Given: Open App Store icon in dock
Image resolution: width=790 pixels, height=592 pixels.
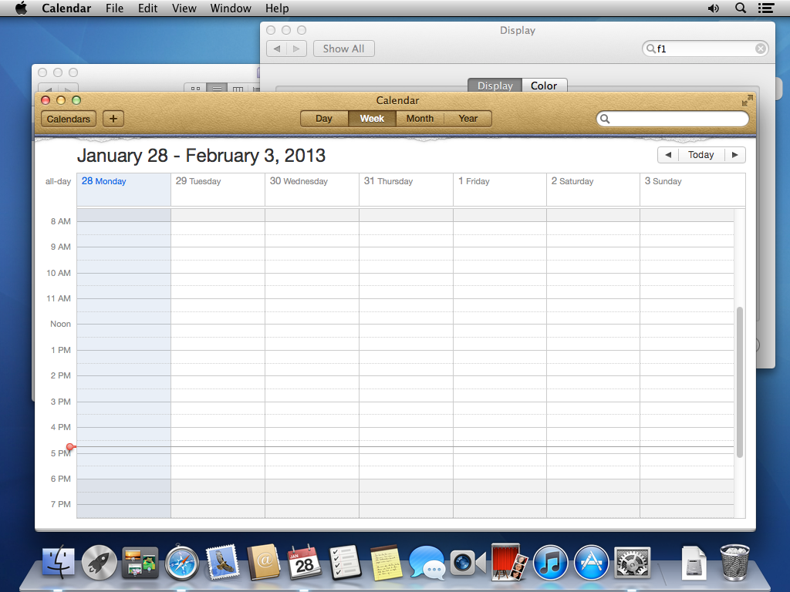Looking at the screenshot, I should tap(592, 563).
